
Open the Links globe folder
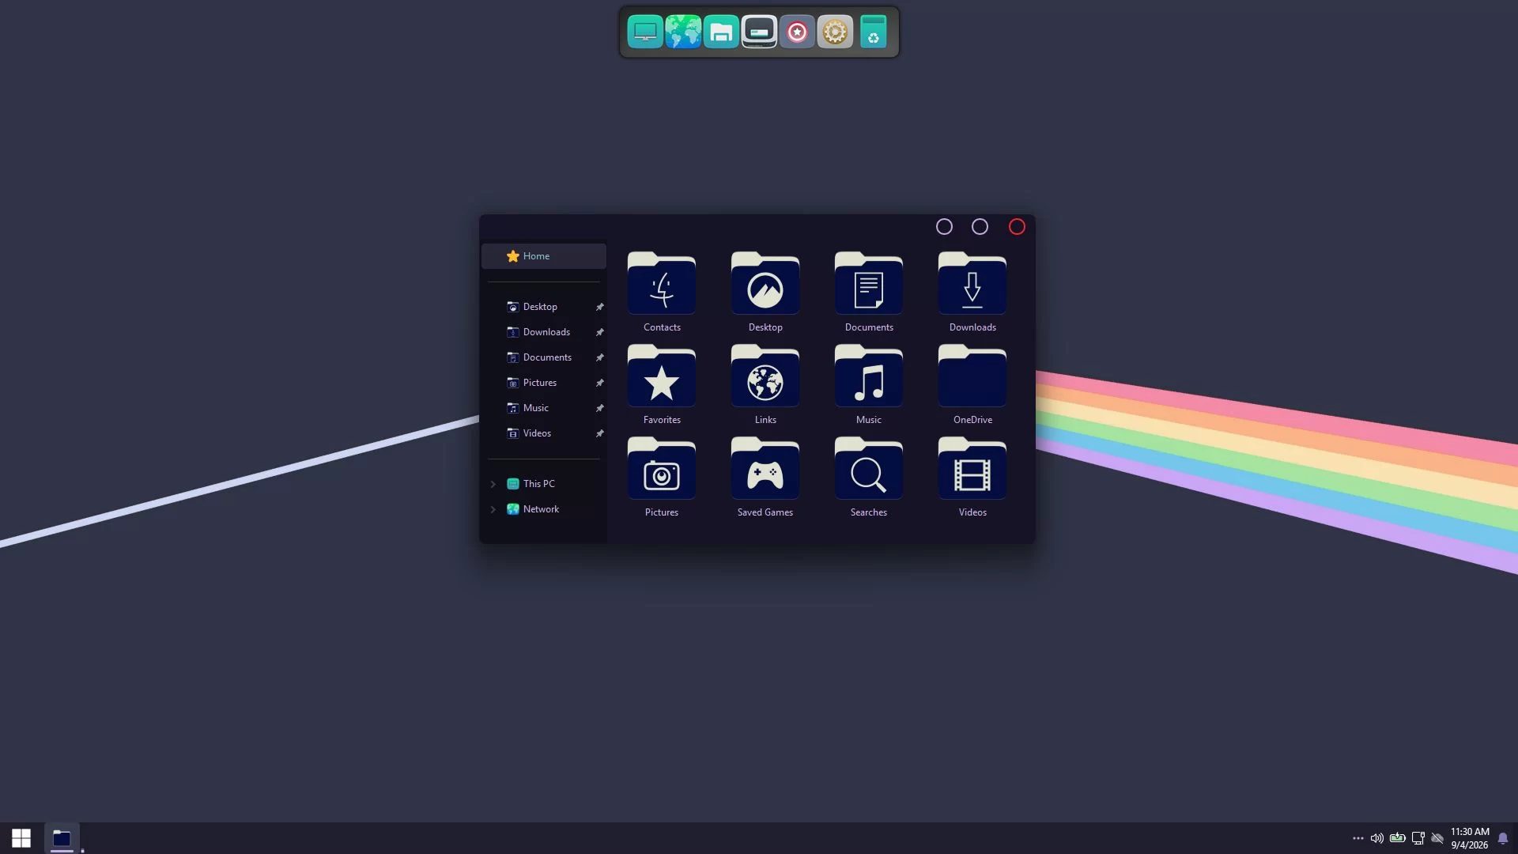point(765,384)
